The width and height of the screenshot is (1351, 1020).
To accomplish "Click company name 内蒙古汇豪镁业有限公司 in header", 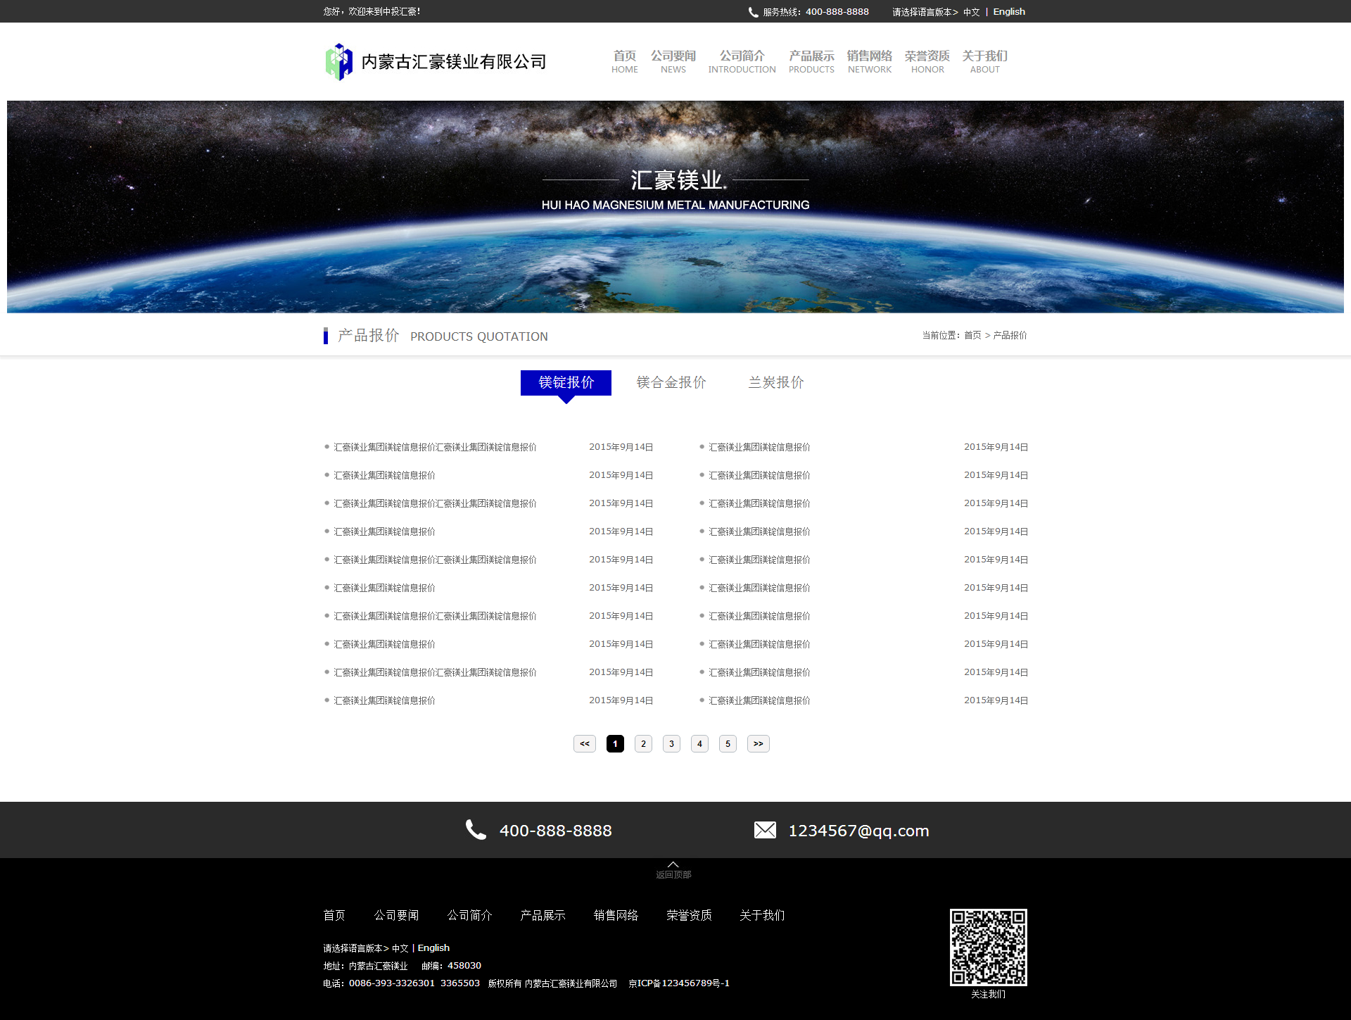I will click(x=454, y=62).
